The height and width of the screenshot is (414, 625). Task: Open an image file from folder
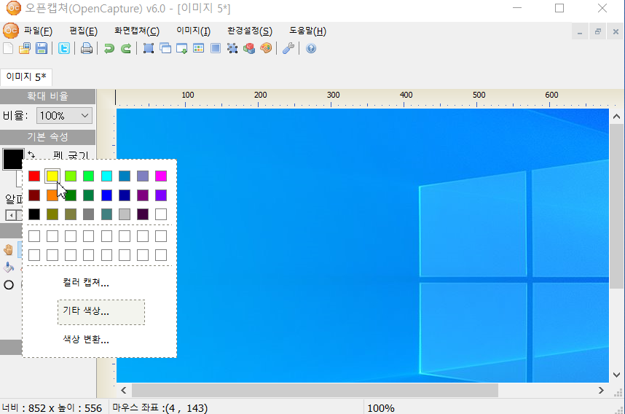point(25,48)
